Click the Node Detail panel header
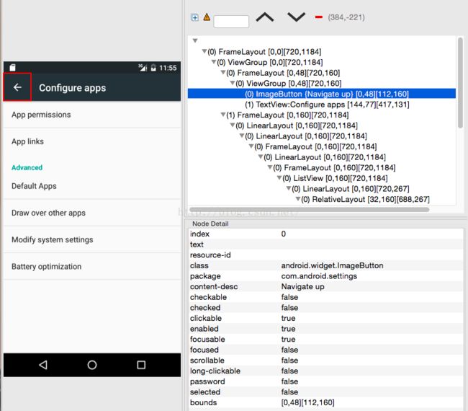The image size is (468, 411). coord(210,224)
